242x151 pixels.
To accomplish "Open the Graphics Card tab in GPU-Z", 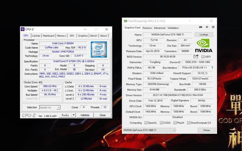I will [x=132, y=28].
